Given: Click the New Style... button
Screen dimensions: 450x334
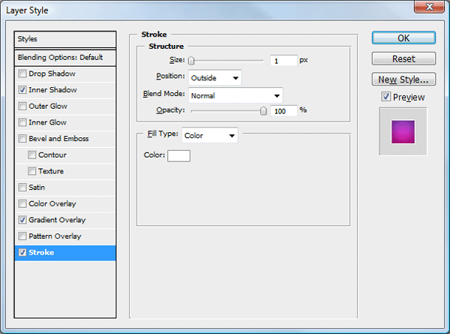Looking at the screenshot, I should [x=403, y=80].
